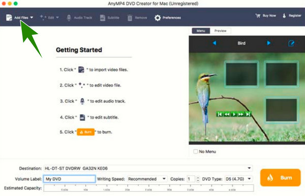Select the Menu tab

coord(201,31)
